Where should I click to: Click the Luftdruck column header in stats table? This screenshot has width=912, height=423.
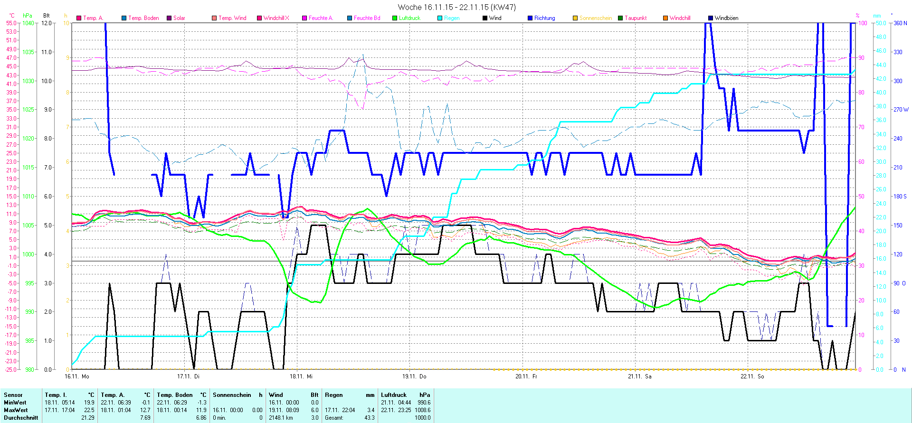pyautogui.click(x=394, y=395)
